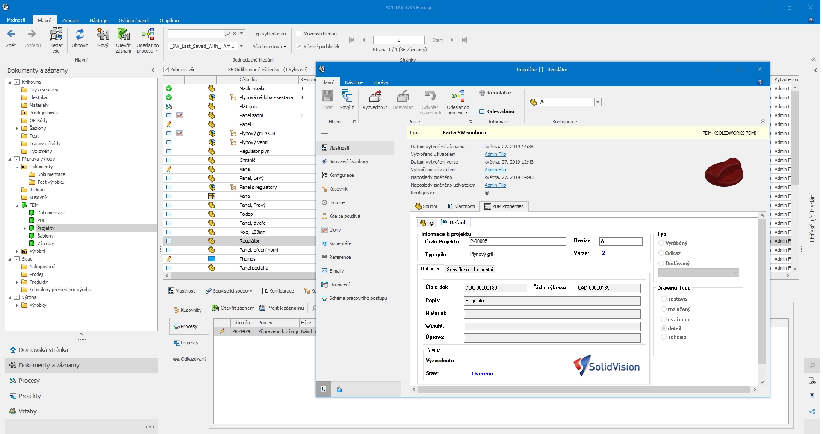Click the Typ vyhledávání button
This screenshot has width=823, height=434.
270,34
